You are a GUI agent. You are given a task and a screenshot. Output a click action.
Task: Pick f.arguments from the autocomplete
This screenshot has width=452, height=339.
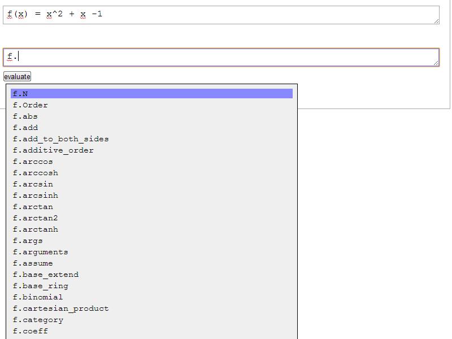41,252
